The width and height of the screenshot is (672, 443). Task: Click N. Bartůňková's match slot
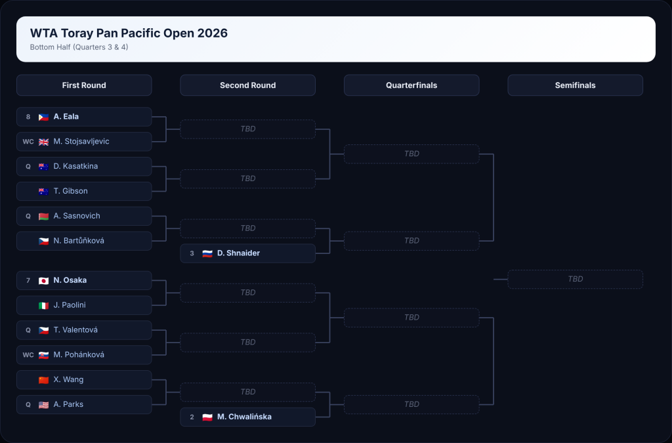[x=84, y=241]
